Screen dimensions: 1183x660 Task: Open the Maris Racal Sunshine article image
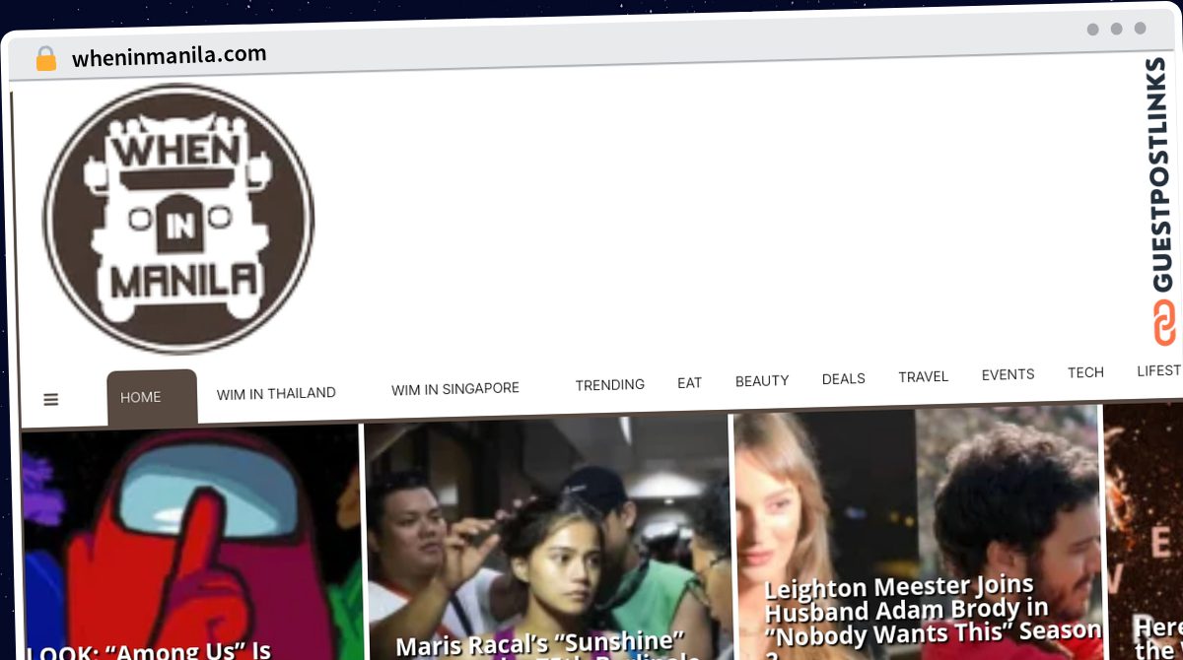click(x=548, y=538)
